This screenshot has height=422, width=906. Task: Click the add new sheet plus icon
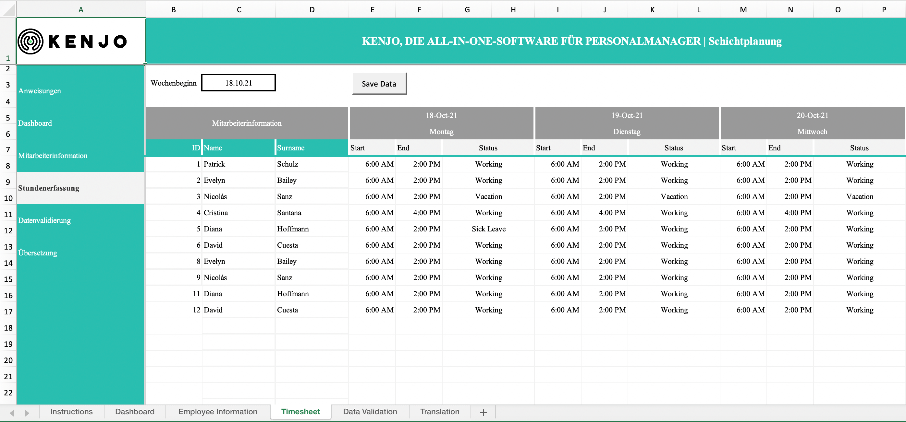pos(483,412)
